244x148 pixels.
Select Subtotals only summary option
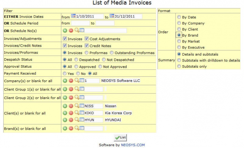point(179,66)
